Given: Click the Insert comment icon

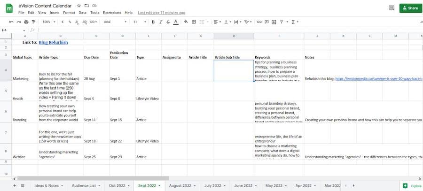Looking at the screenshot, I should point(266,22).
